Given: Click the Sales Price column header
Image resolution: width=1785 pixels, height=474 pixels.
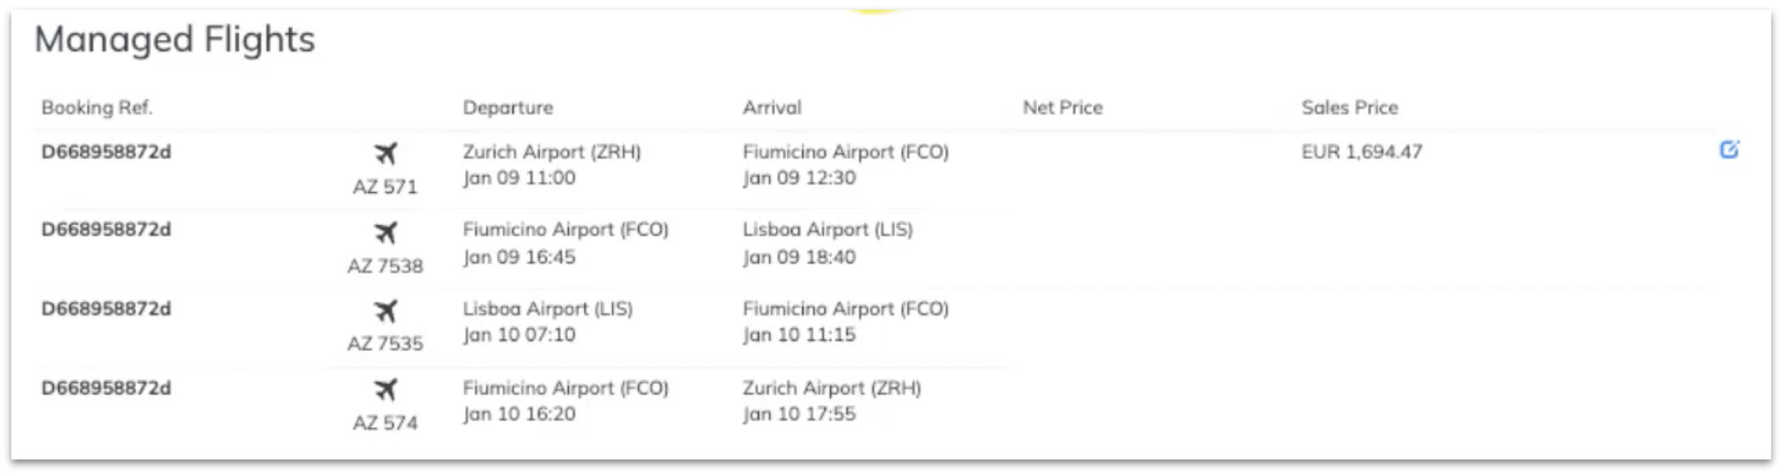Looking at the screenshot, I should coord(1350,107).
